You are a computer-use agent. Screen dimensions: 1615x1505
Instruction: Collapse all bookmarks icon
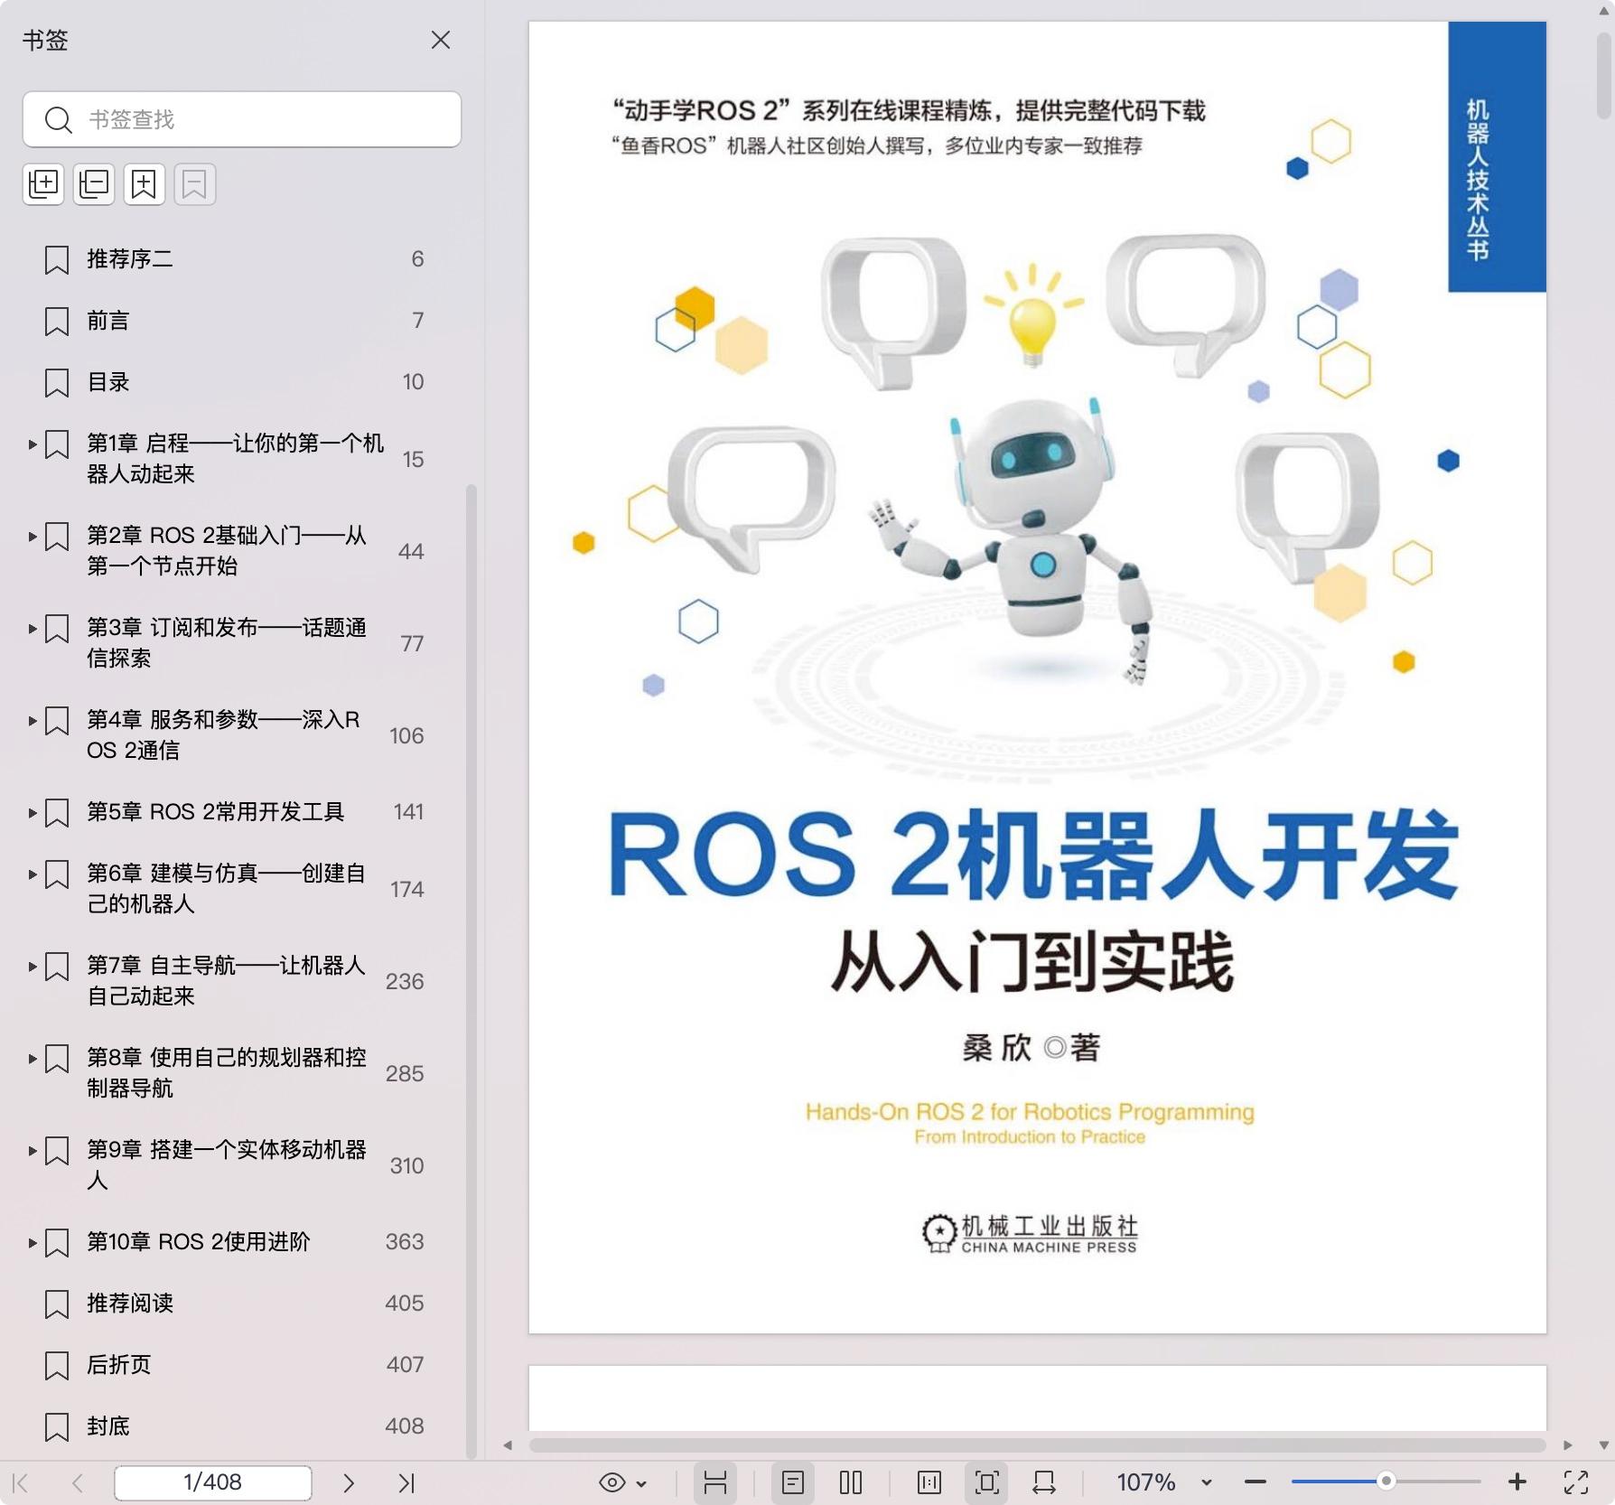[x=94, y=184]
